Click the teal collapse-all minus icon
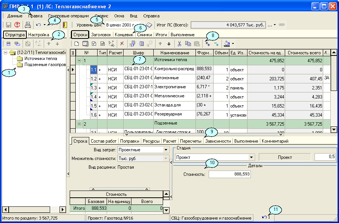 click(216, 44)
